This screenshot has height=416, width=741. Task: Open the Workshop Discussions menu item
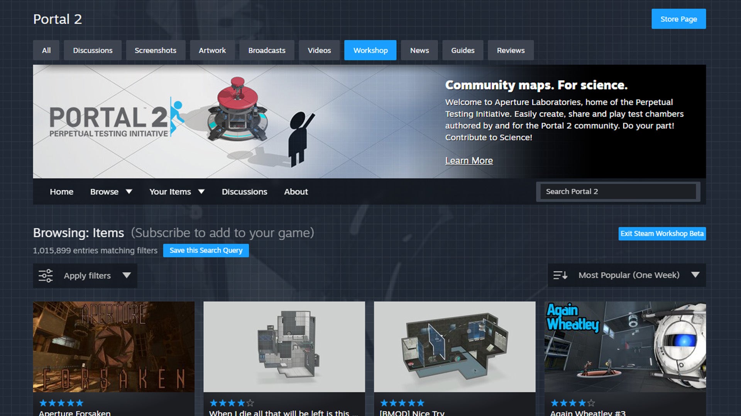coord(244,191)
